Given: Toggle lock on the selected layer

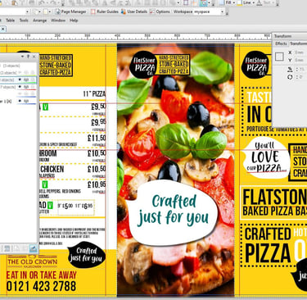Looking at the screenshot, I should tap(33, 80).
